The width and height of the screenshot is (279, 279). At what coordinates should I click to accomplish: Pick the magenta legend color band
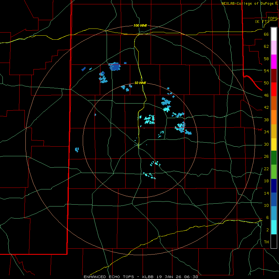[274, 62]
